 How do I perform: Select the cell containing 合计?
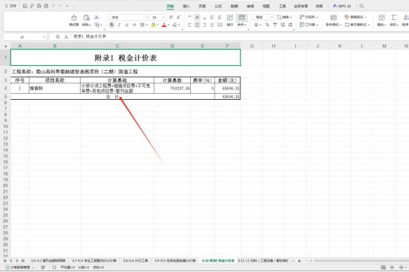tap(112, 97)
